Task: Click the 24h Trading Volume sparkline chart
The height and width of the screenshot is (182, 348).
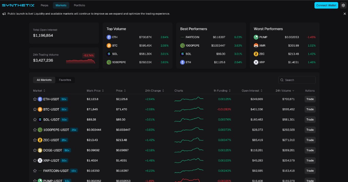Action: pos(81,61)
